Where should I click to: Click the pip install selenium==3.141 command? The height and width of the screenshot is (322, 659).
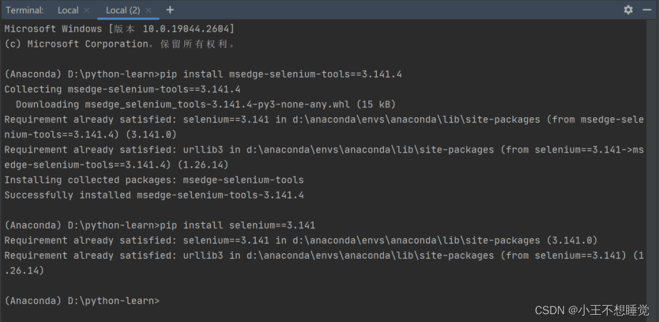click(x=237, y=225)
